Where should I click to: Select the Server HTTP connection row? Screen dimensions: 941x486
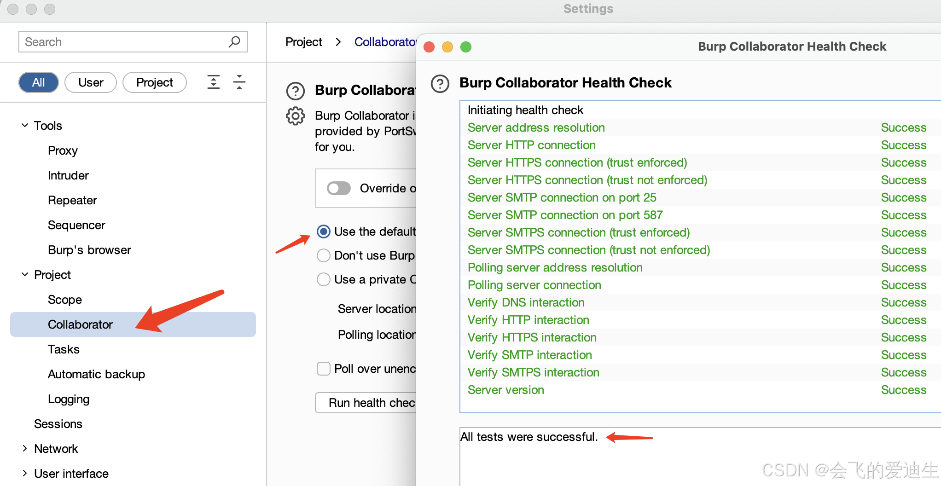tap(700, 145)
